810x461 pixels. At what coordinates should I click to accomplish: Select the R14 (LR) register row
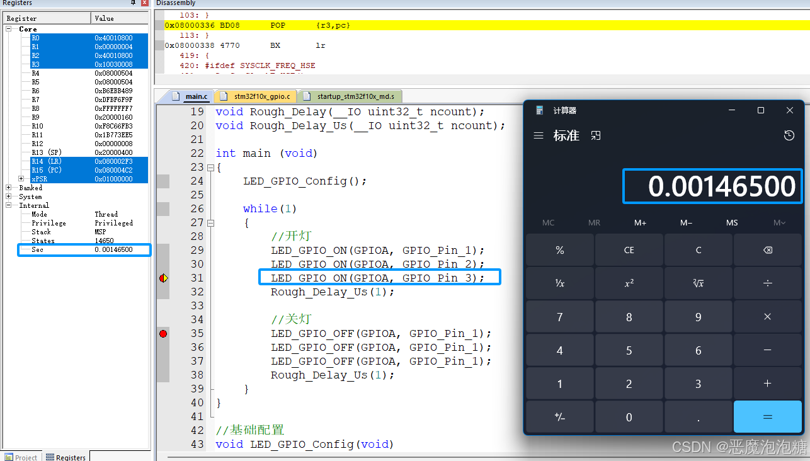click(x=89, y=161)
